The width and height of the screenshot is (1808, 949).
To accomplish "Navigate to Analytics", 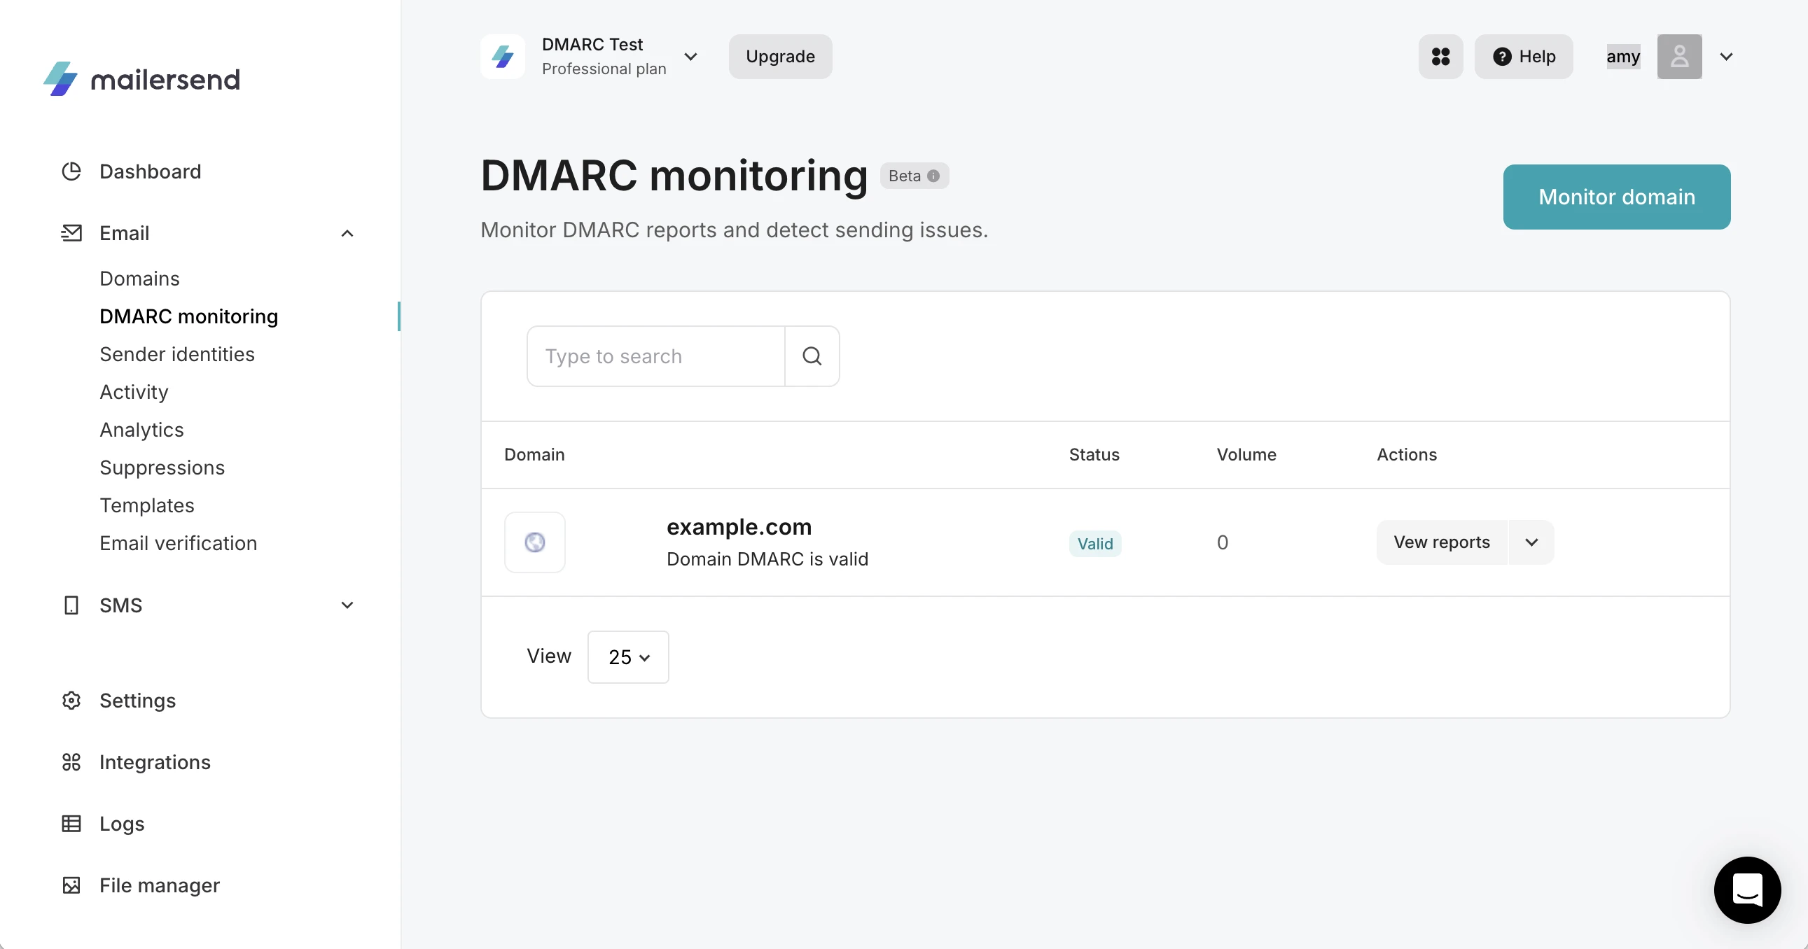I will 141,429.
